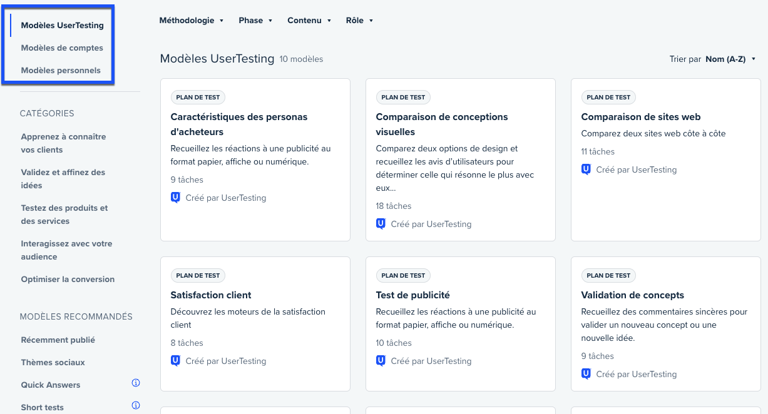Click the UserTesting logo on Caractéristiques des personas card
This screenshot has width=768, height=414.
[x=175, y=198]
